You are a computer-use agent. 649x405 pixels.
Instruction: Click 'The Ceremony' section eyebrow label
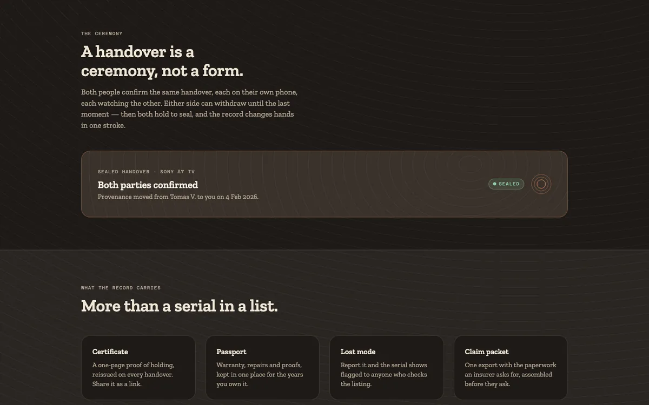pyautogui.click(x=102, y=33)
